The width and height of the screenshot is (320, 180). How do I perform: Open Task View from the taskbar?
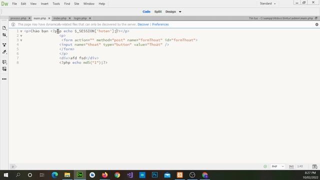pyautogui.click(x=42, y=175)
